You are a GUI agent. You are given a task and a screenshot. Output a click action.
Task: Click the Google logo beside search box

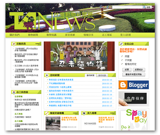105,7
